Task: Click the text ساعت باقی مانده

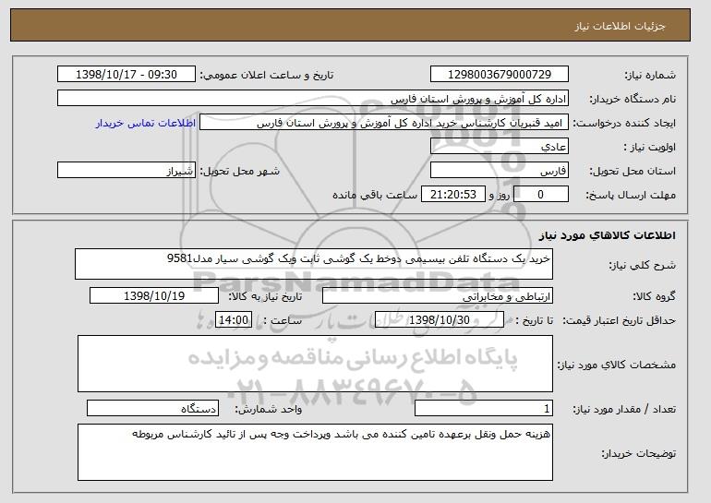Action: [375, 195]
